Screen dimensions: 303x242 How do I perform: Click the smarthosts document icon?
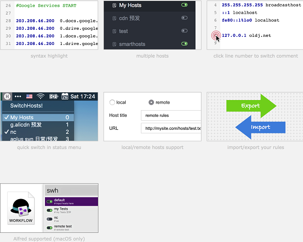tap(115, 44)
